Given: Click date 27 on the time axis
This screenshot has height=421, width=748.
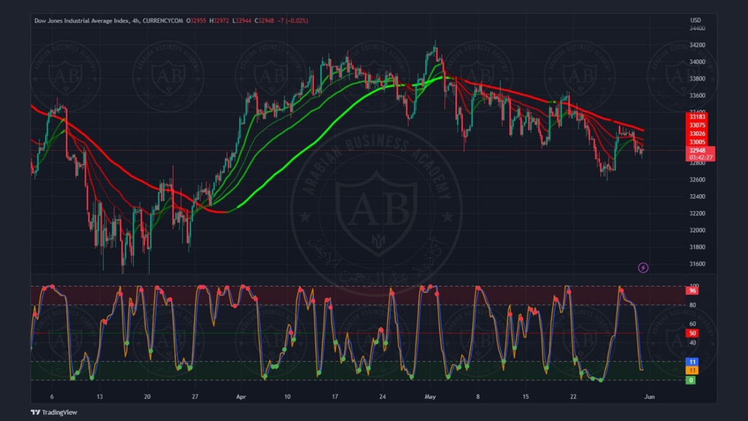Looking at the screenshot, I should click(195, 397).
